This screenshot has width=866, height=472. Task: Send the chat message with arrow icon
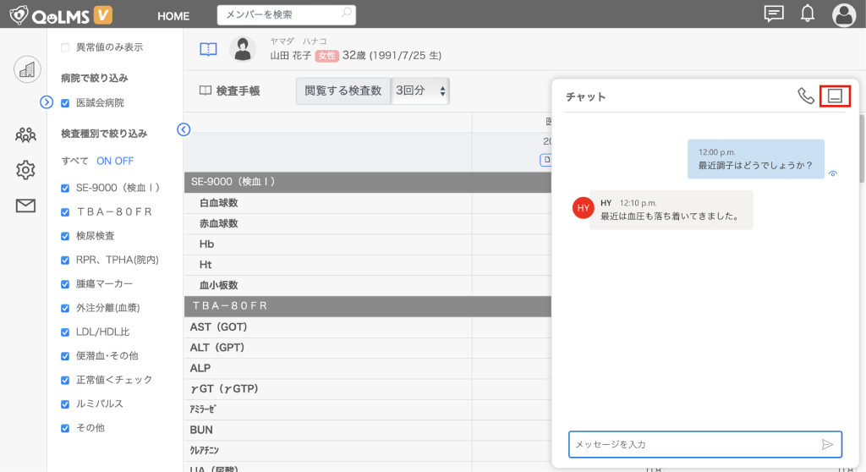[x=827, y=444]
